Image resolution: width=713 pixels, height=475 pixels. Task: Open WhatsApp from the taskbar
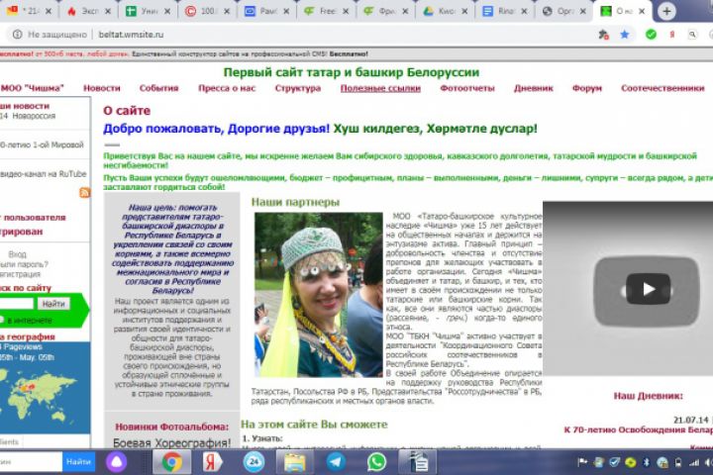coord(376,462)
